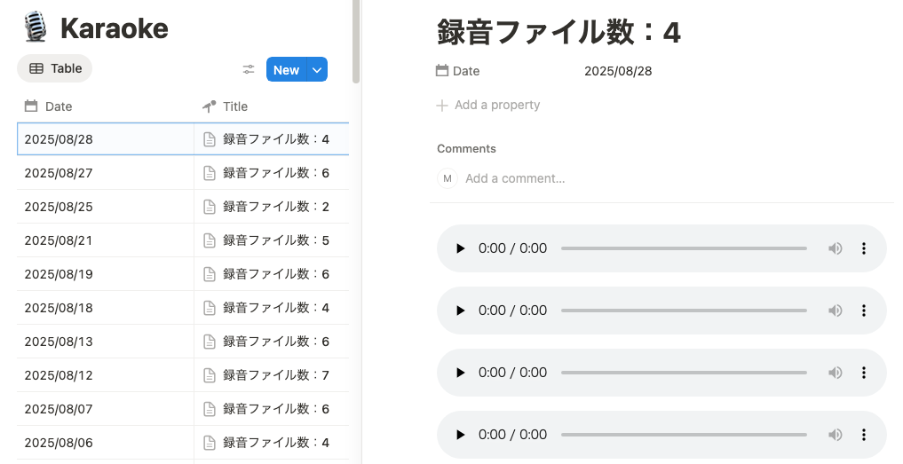Open more options on third audio player

tap(863, 373)
